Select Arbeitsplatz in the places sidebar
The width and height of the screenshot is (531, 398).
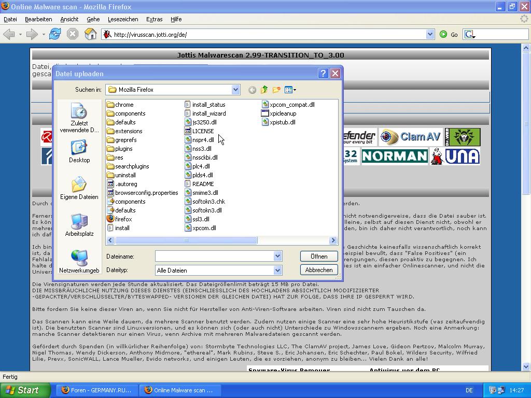coord(79,225)
